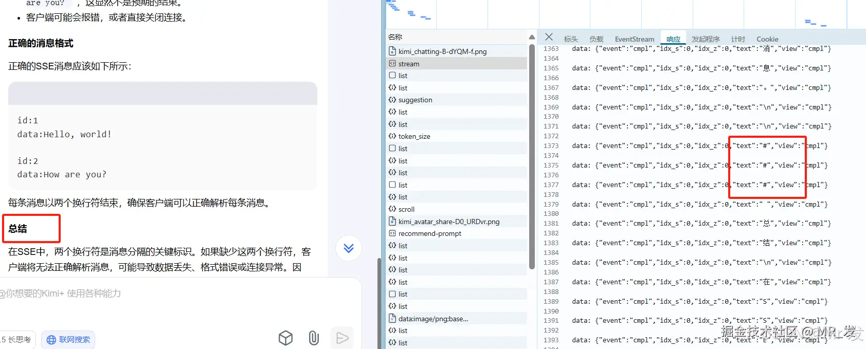
Task: Click the 总结 heading in chat
Action: 17,229
